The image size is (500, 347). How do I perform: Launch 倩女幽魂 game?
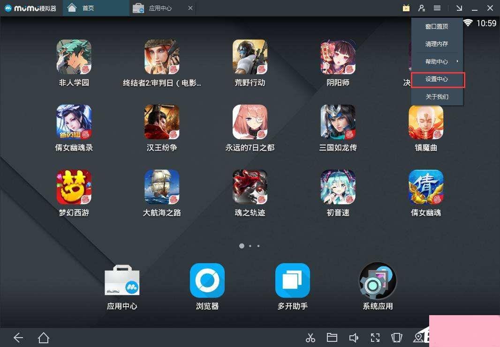pyautogui.click(x=426, y=187)
